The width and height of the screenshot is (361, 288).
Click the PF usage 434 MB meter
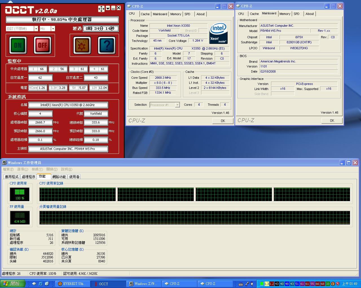click(20, 218)
